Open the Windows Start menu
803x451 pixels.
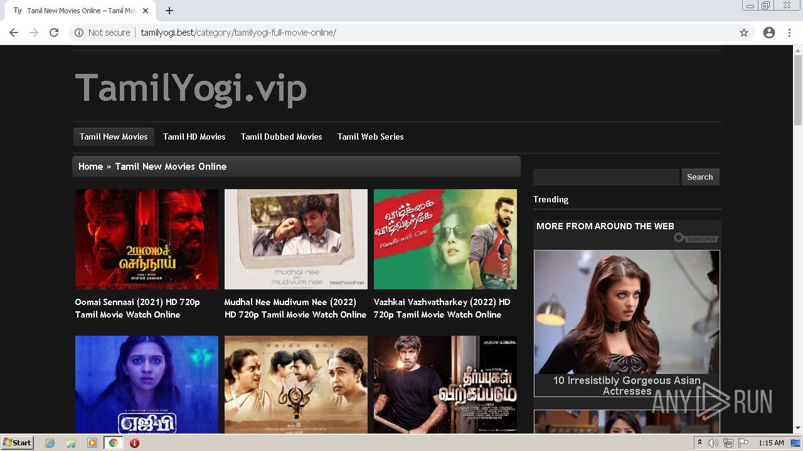coord(18,443)
